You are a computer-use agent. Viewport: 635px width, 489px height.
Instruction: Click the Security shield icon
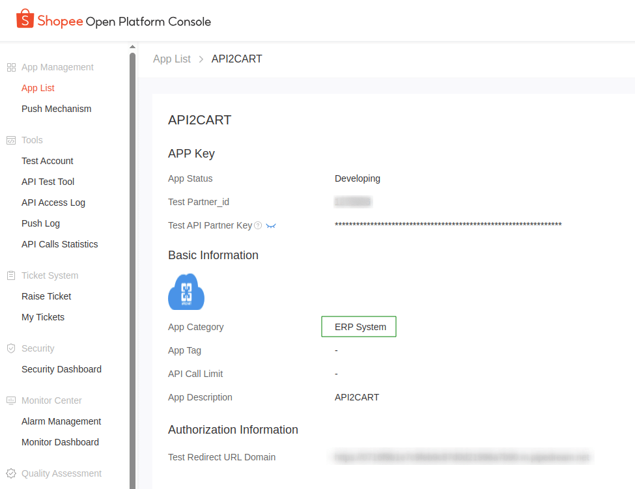click(11, 348)
